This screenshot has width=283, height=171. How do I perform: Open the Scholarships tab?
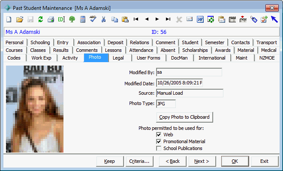click(x=195, y=50)
